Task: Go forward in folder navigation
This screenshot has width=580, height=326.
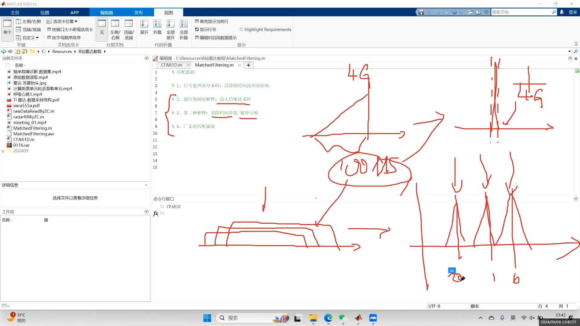Action: 10,52
